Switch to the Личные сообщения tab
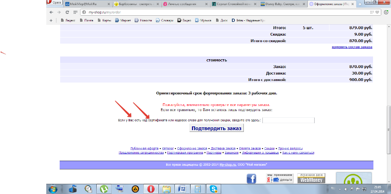The image size is (391, 194). coord(181,4)
